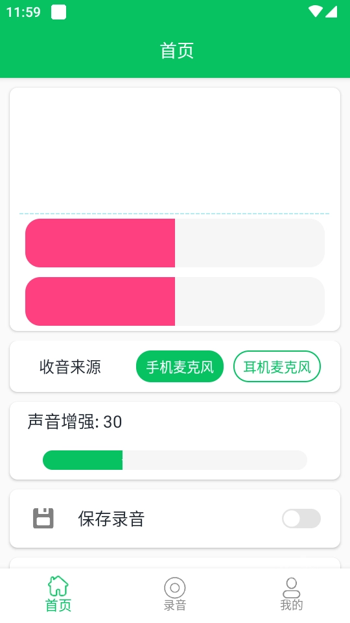
Task: Click the 收音来源 label
Action: (70, 366)
